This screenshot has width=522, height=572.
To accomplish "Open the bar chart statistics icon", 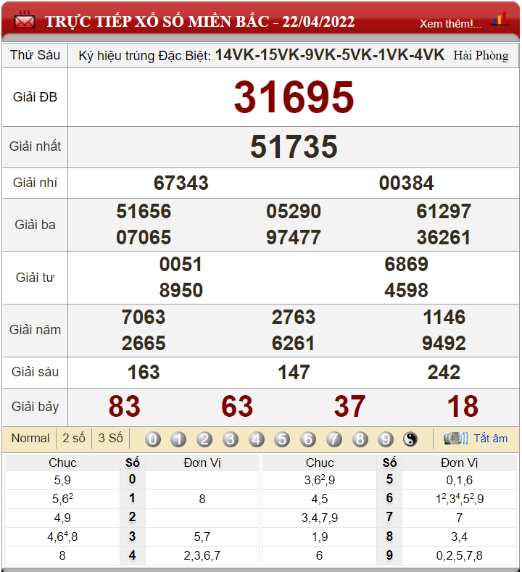I will [x=499, y=20].
